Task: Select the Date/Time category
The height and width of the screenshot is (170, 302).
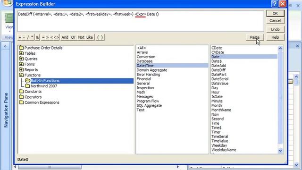Action: click(x=172, y=66)
